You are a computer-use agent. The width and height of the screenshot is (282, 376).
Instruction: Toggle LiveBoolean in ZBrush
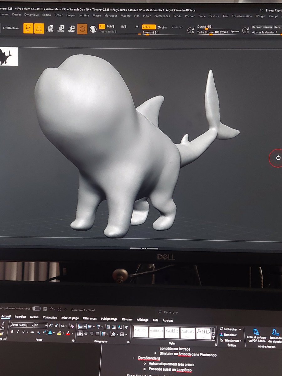[x=11, y=28]
